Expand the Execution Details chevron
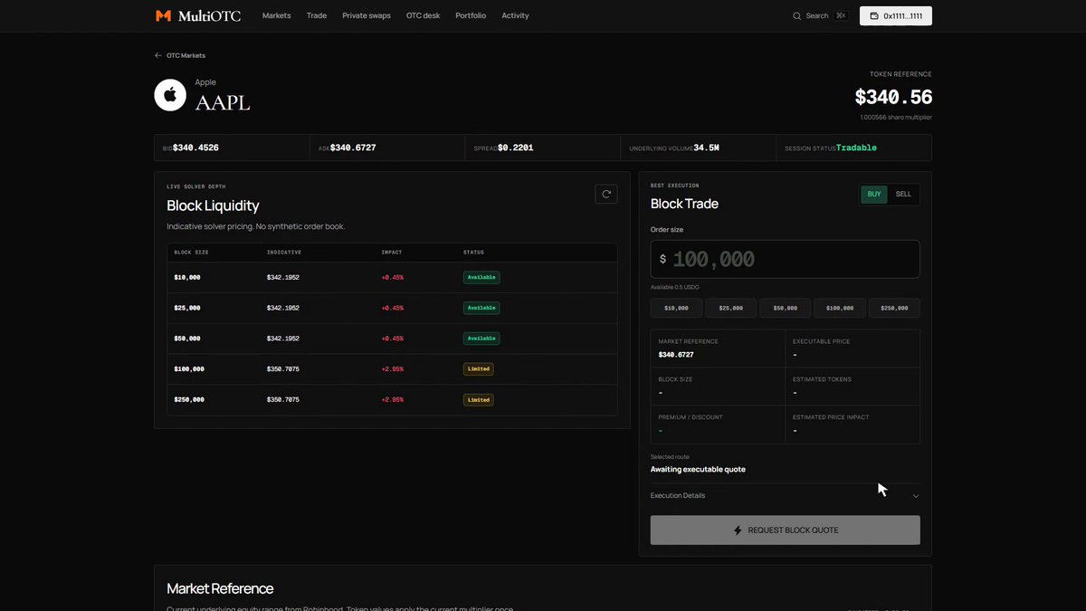This screenshot has width=1086, height=611. [x=916, y=496]
